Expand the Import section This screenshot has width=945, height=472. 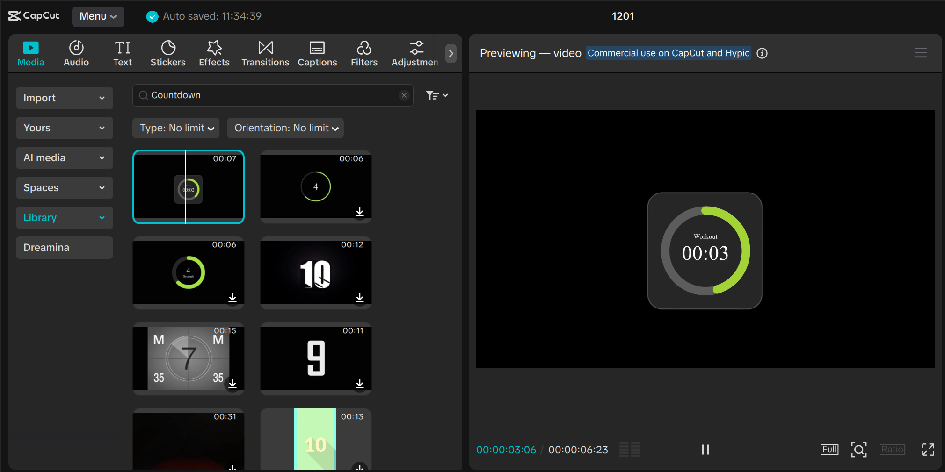[64, 98]
